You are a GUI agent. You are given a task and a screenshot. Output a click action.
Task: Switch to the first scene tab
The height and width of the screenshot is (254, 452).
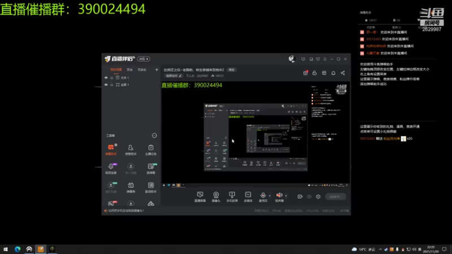(x=116, y=69)
